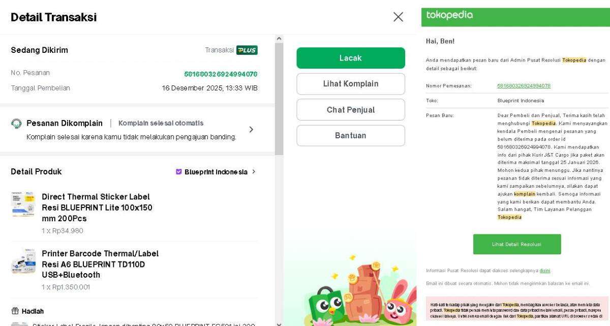Image resolution: width=610 pixels, height=326 pixels.
Task: Expand the Pesanan Dikomplain complaint details
Action: point(251,130)
